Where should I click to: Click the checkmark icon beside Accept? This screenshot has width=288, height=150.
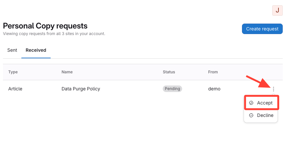[x=251, y=103]
